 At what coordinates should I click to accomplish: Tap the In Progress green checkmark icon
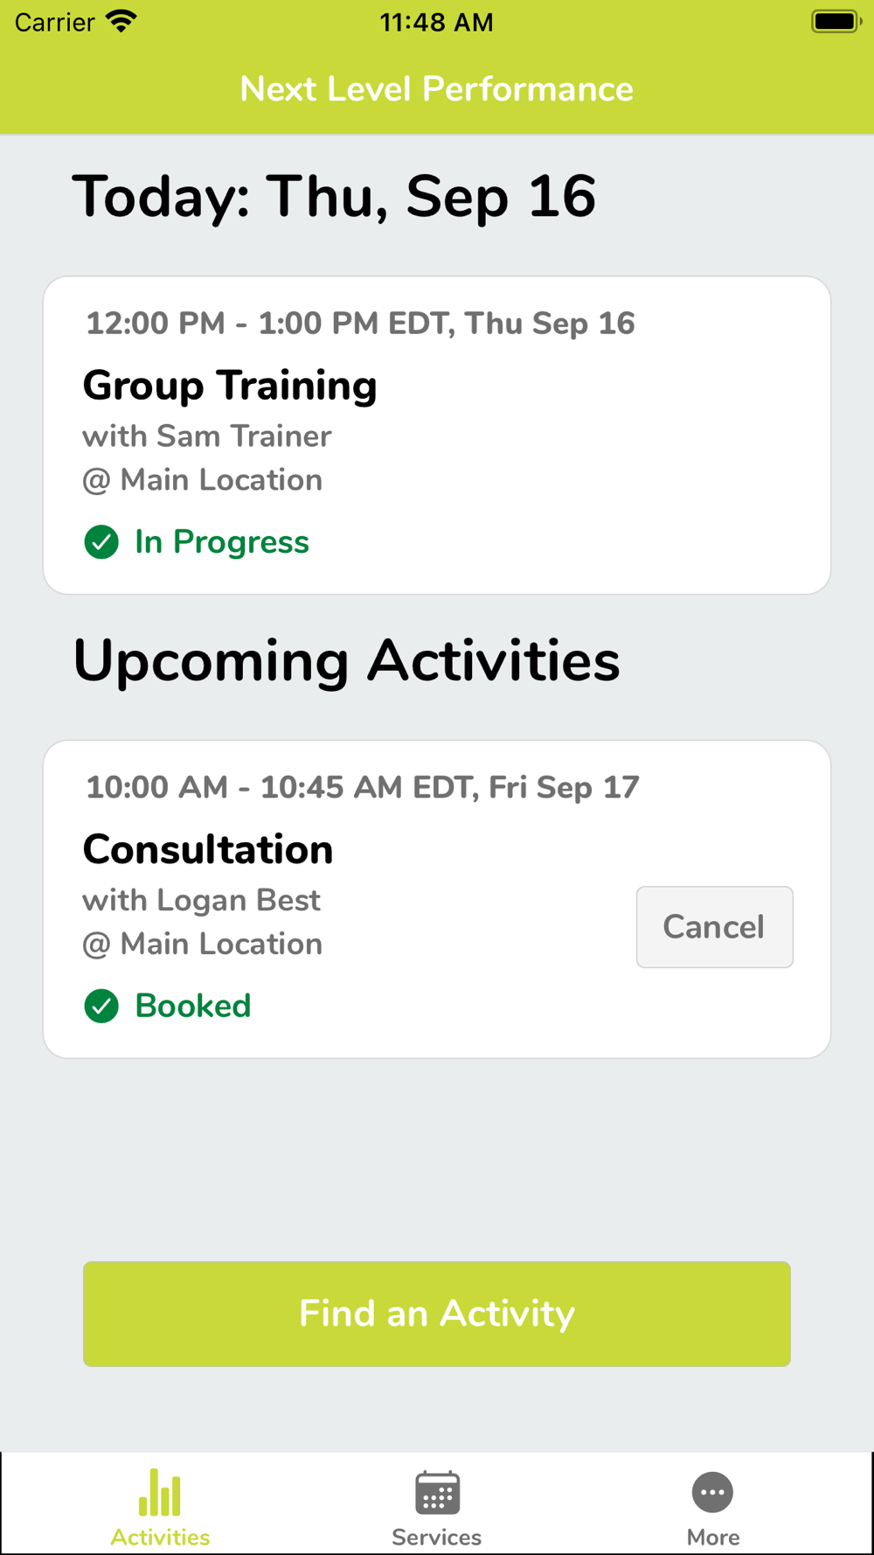click(x=101, y=542)
